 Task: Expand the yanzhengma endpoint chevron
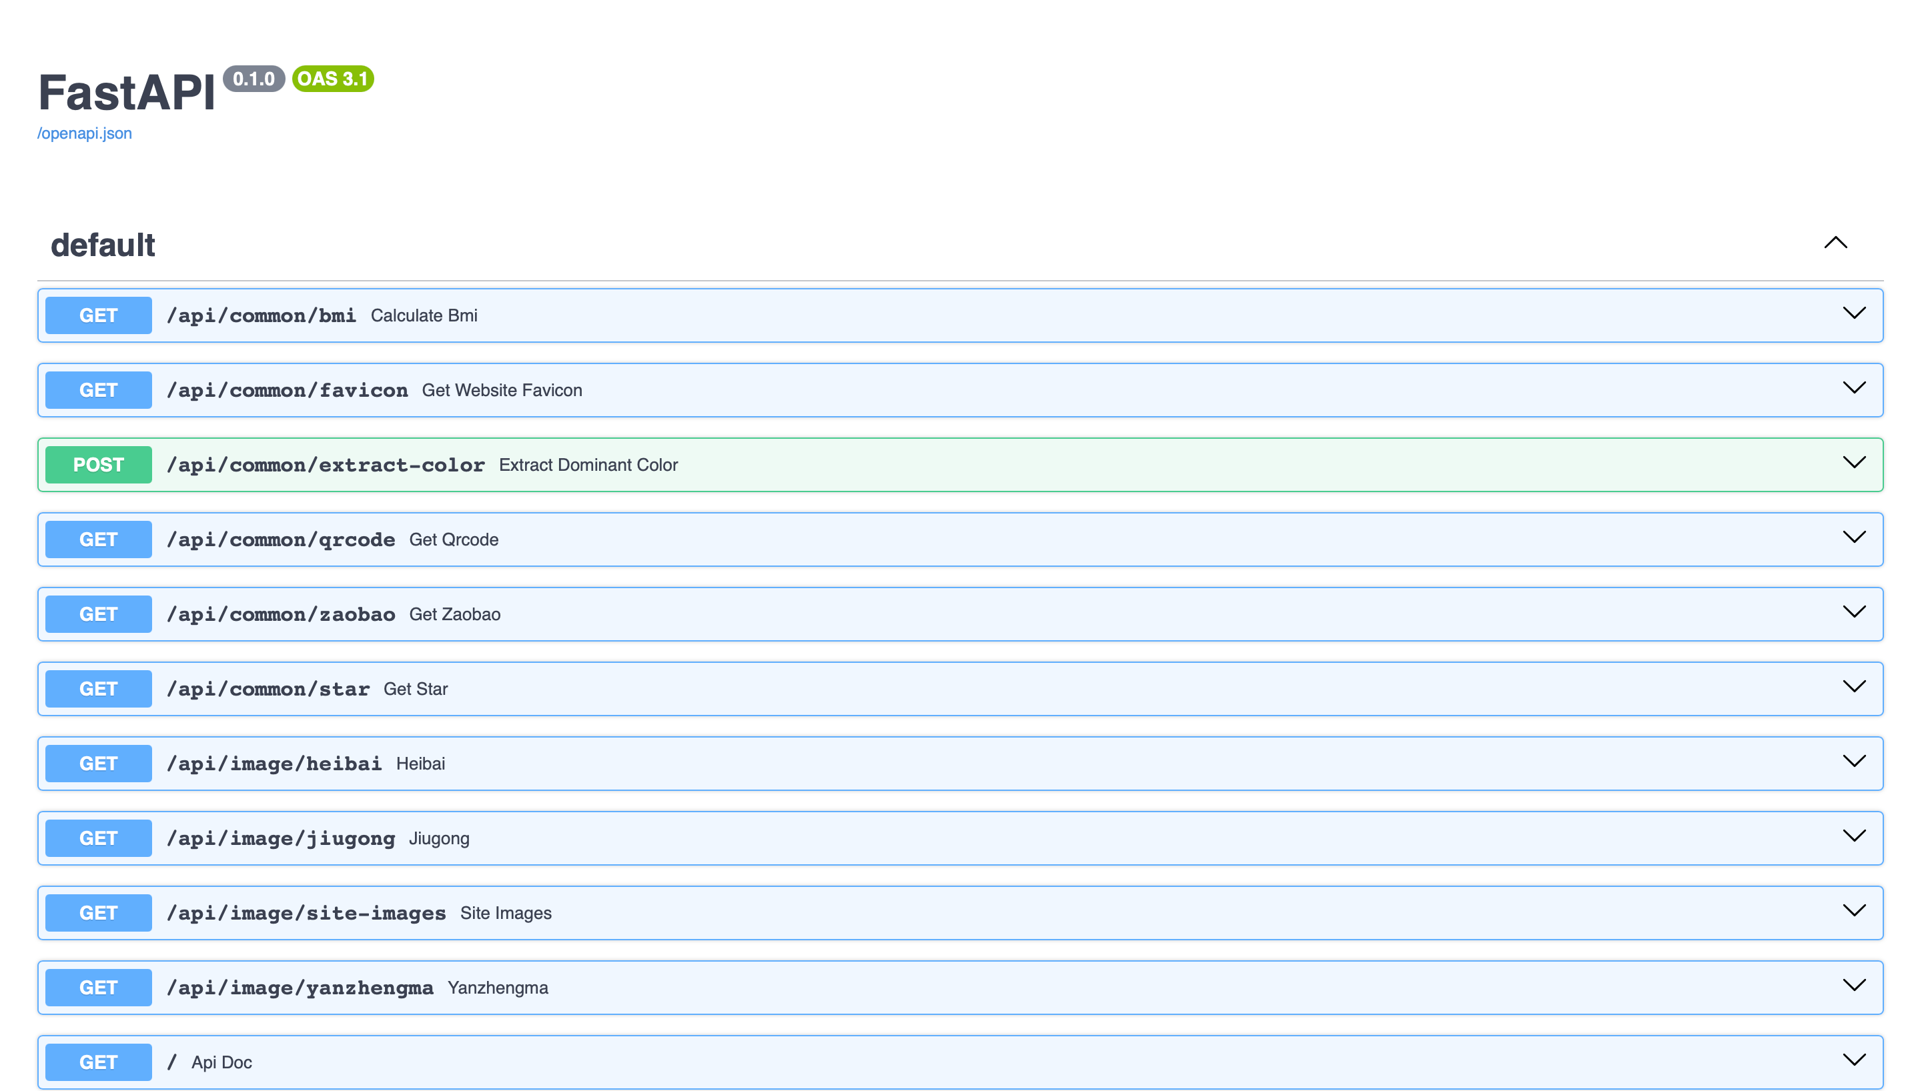[x=1854, y=986]
